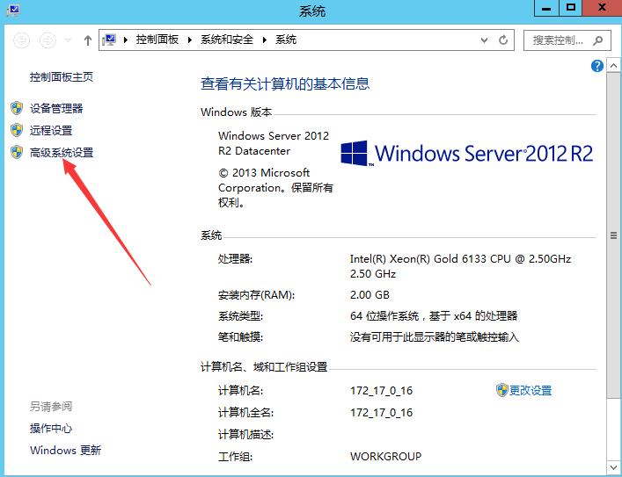The width and height of the screenshot is (622, 477).
Task: Click the Windows Server 2012 R2 Datacenter edition text
Action: click(274, 143)
